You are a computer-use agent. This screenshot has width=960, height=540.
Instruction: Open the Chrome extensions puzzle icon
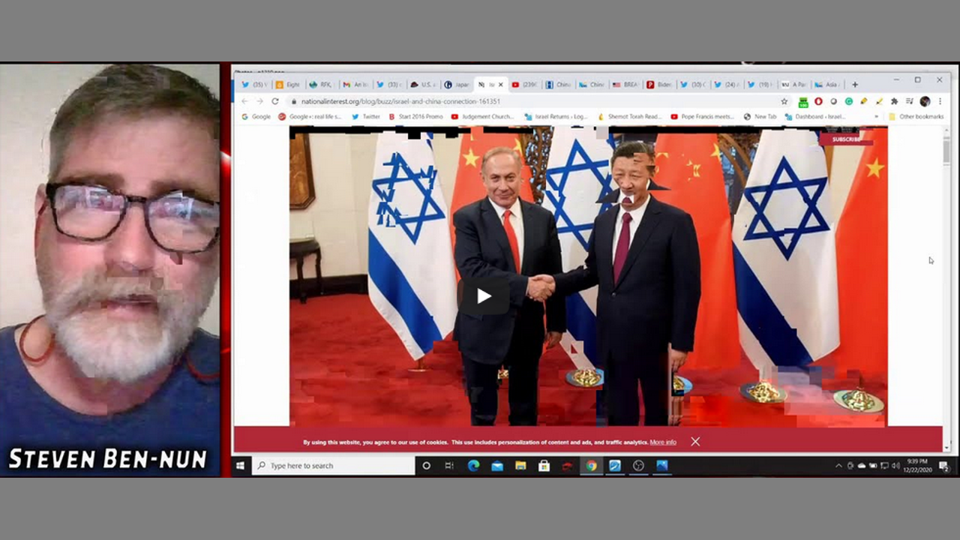[894, 101]
